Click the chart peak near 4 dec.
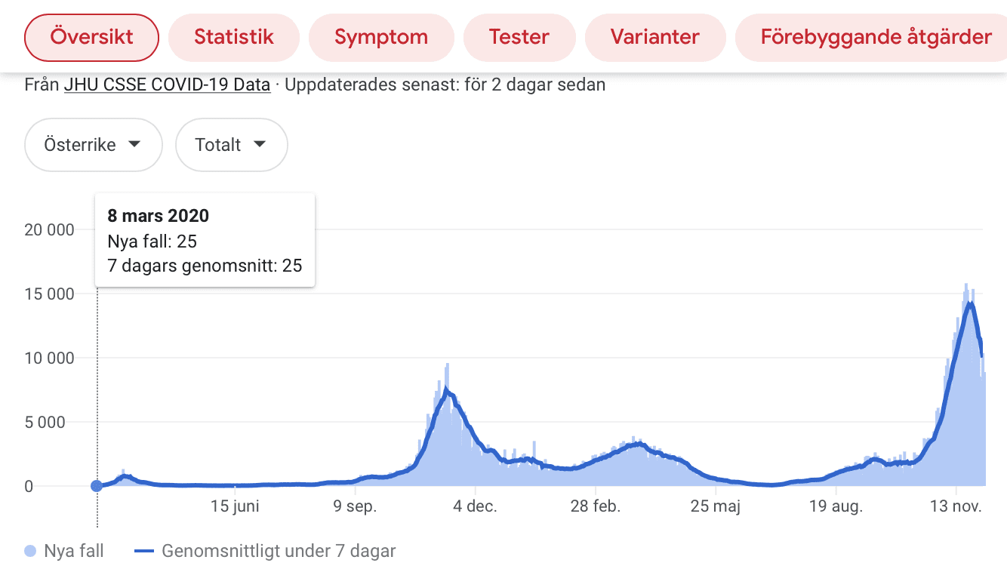The height and width of the screenshot is (566, 1007). tap(447, 390)
